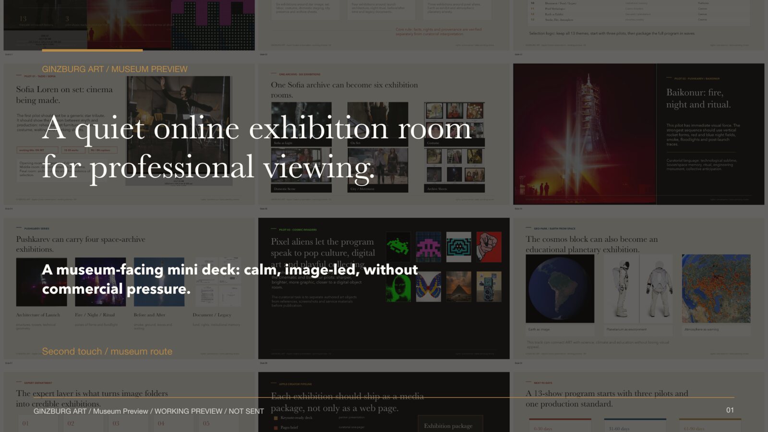Click the 'Sofia as Light' room image
The height and width of the screenshot is (432, 768).
coord(301,120)
